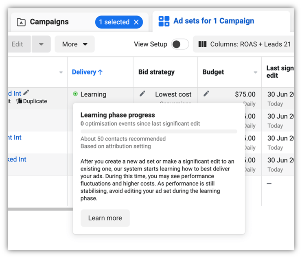Open the ad set ending in 'ked Int'
302x258 pixels.
point(17,160)
